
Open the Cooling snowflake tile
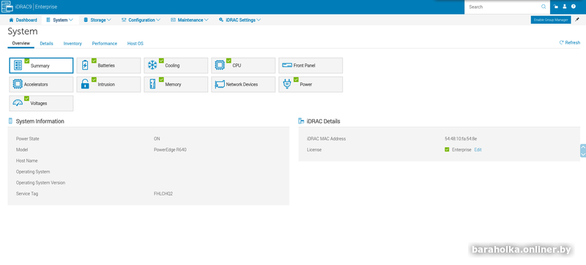point(176,66)
